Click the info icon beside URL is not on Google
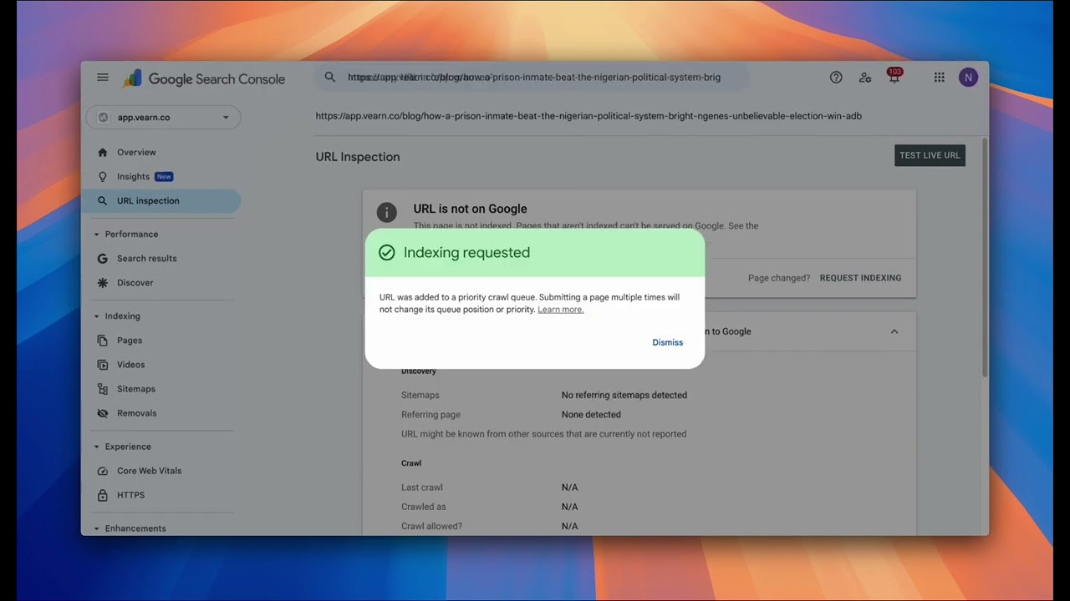The height and width of the screenshot is (601, 1070). 386,212
